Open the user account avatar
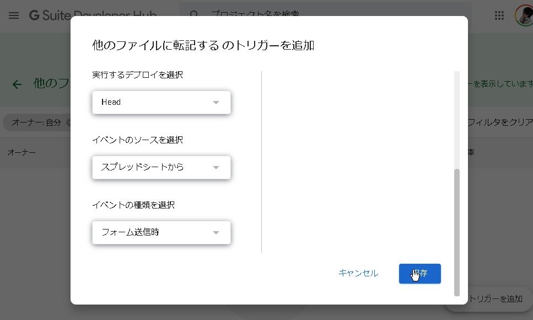533x320 pixels. (524, 15)
